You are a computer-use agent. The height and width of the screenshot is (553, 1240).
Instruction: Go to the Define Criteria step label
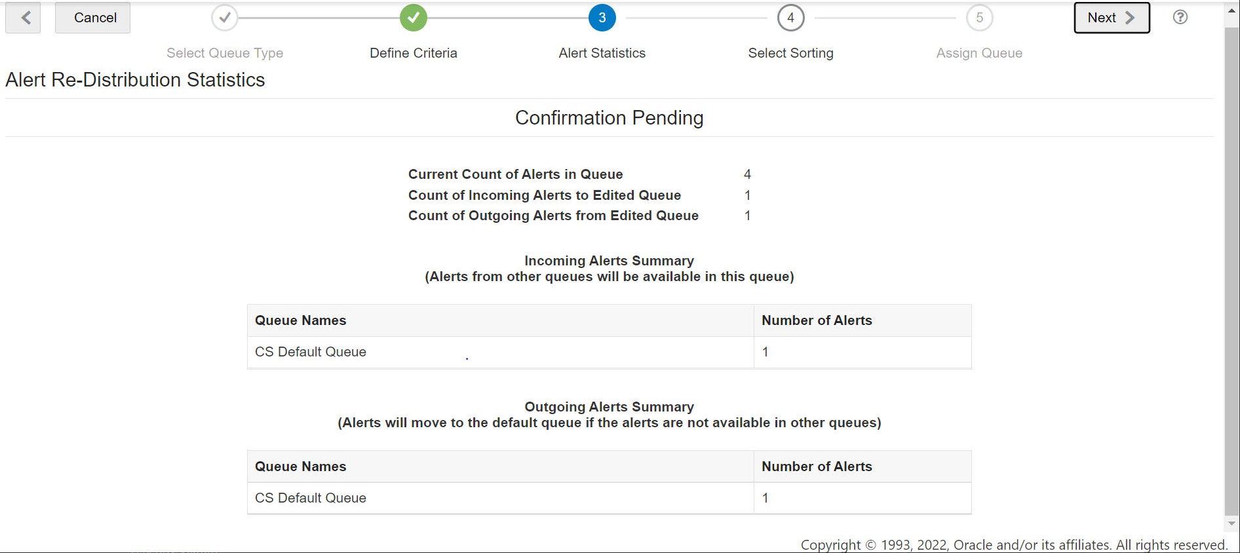[414, 53]
